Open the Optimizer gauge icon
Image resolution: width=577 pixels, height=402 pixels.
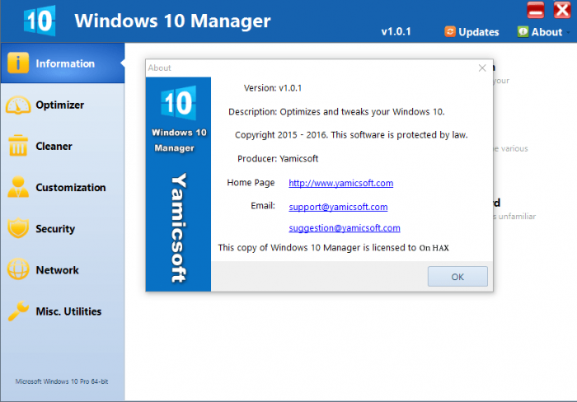(17, 105)
